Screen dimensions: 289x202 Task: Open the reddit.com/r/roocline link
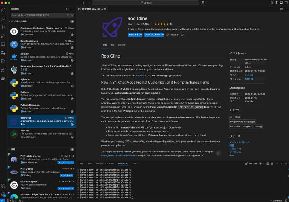(x=119, y=156)
